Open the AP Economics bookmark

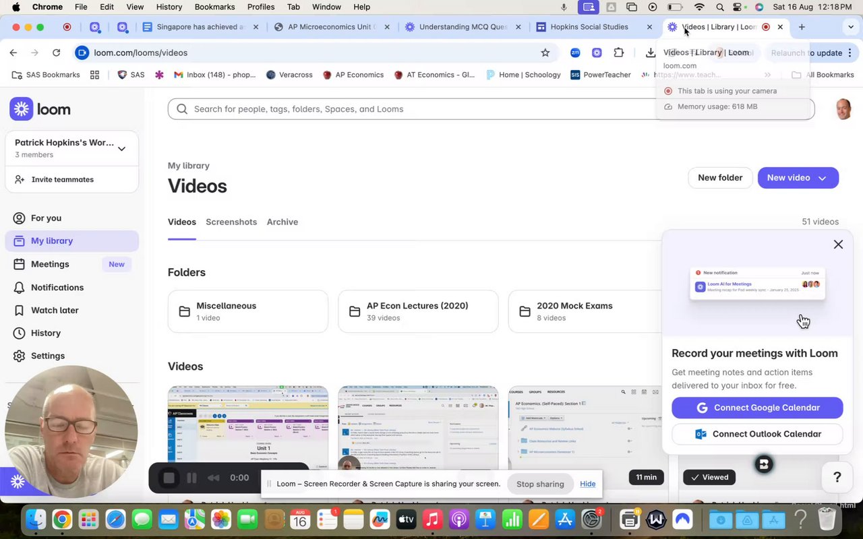coord(353,75)
